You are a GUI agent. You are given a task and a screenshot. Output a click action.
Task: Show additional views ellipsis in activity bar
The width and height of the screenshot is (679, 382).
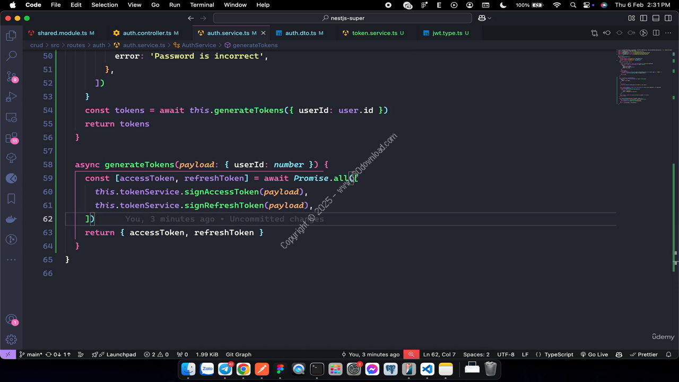click(11, 260)
